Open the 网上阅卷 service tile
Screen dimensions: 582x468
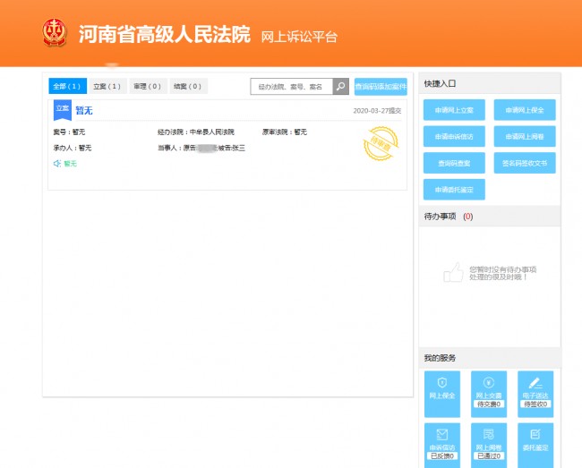pyautogui.click(x=489, y=445)
